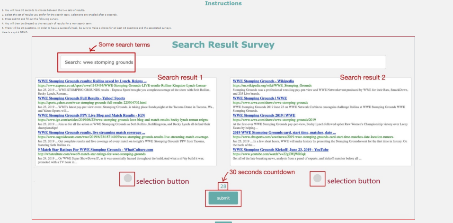Open the 9 Match Star Ratings WhatCulture link
The width and height of the screenshot is (453, 223).
(x=95, y=150)
